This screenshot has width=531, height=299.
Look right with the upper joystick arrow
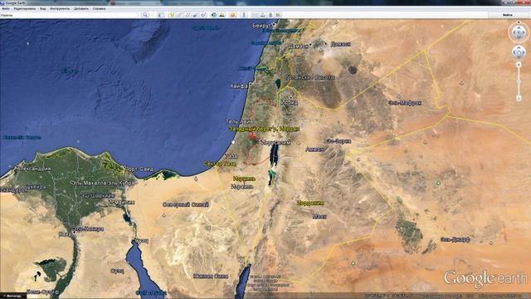(524, 33)
